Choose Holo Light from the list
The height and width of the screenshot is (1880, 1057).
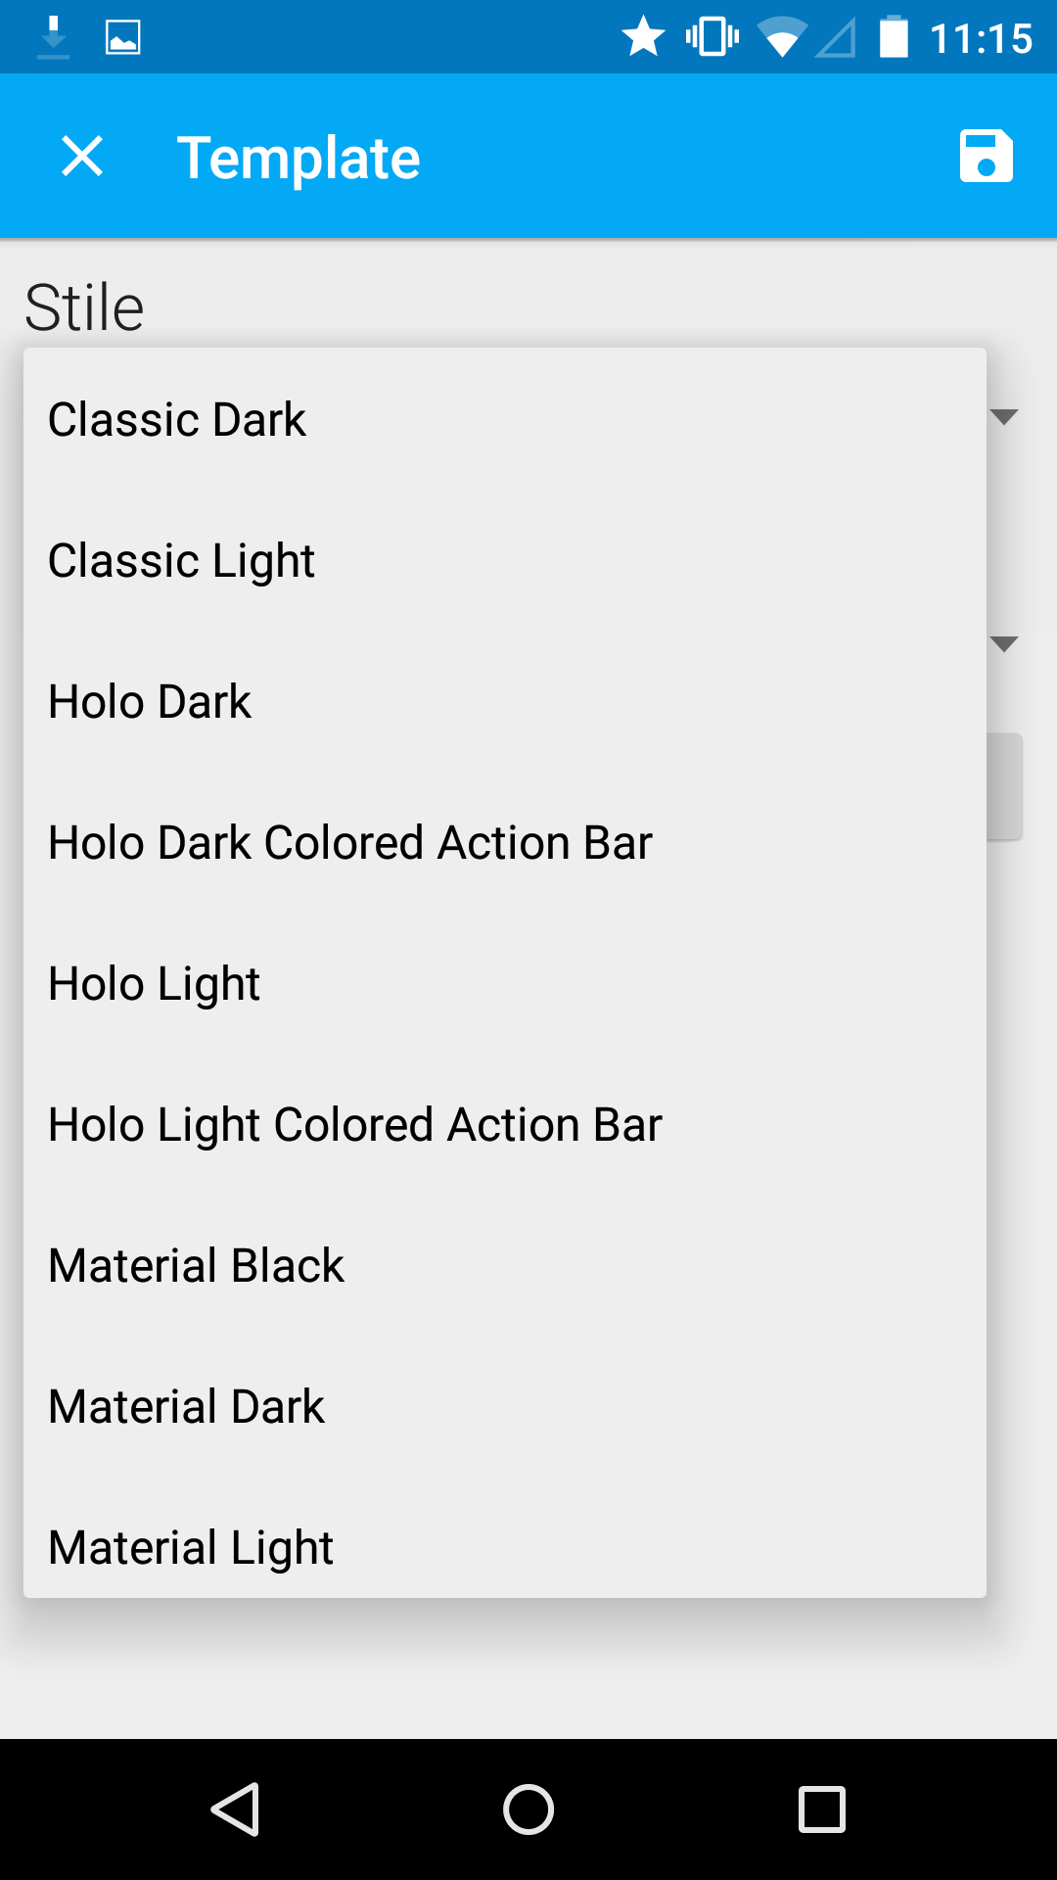click(505, 983)
